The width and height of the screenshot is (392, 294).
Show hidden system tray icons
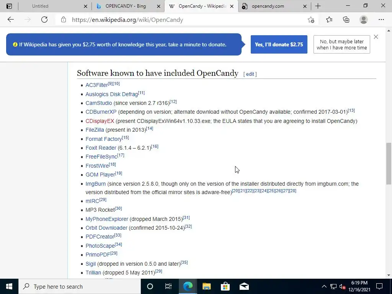tap(324, 286)
